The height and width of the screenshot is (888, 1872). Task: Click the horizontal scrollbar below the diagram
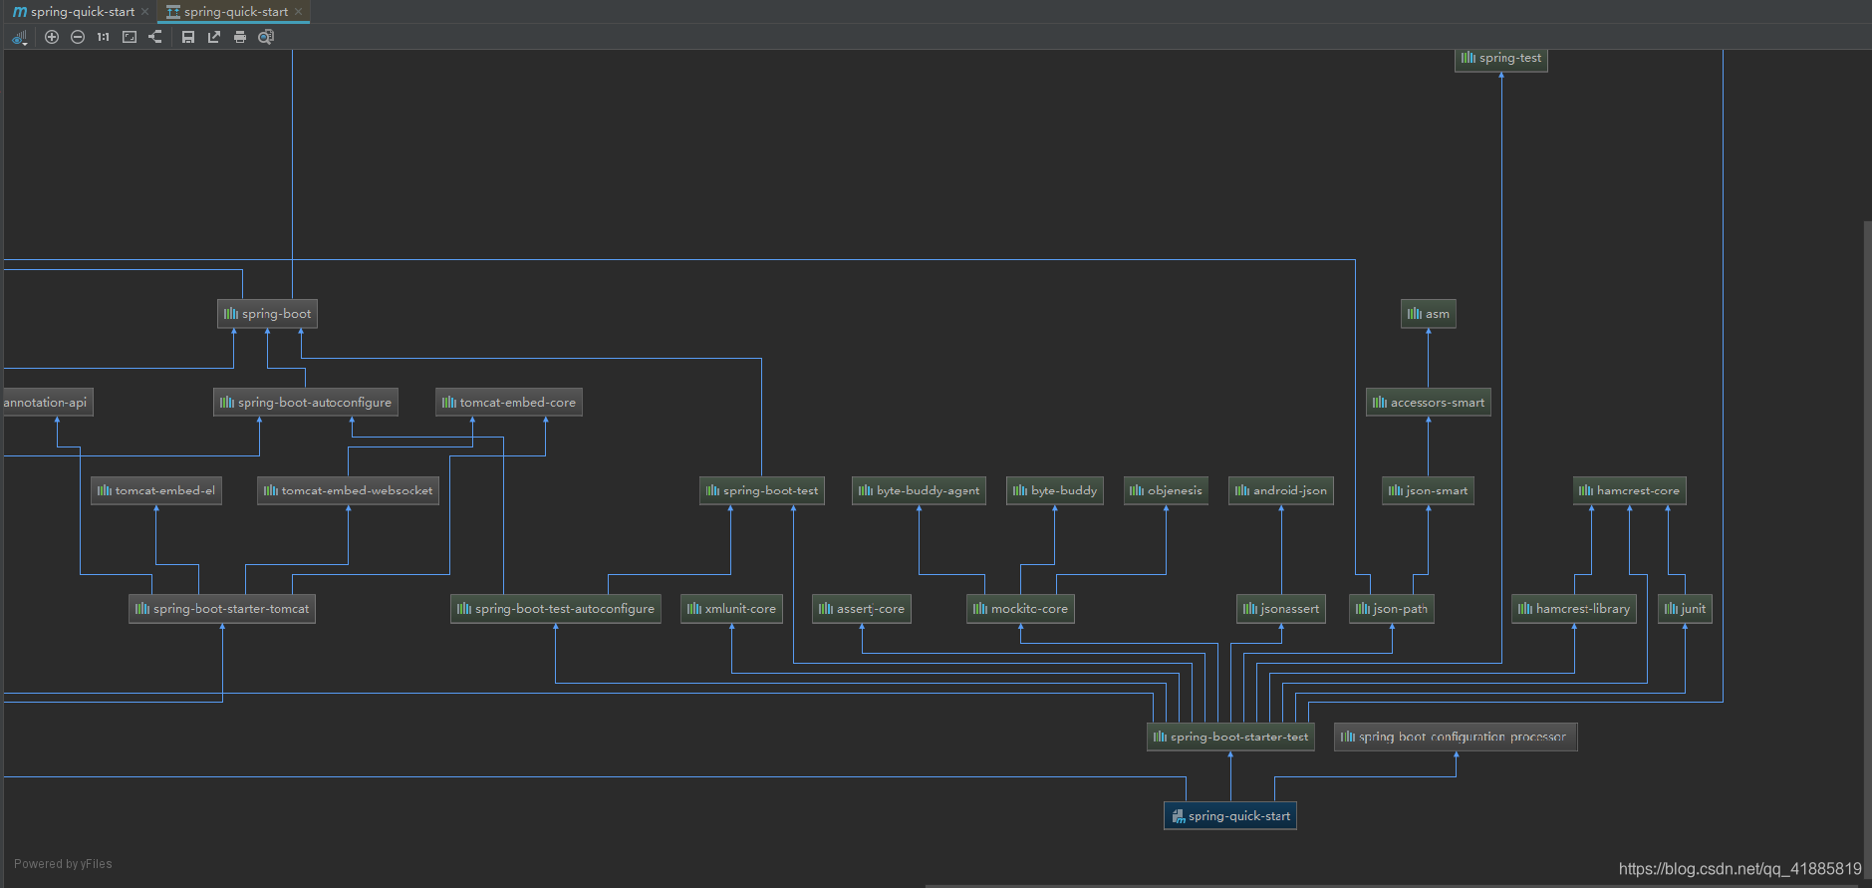point(1393,885)
